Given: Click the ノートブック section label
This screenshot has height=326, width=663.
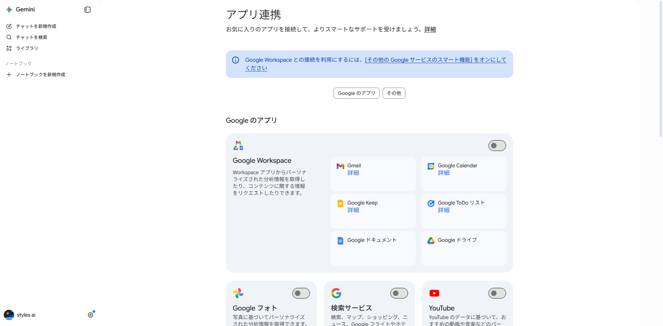Looking at the screenshot, I should (18, 63).
